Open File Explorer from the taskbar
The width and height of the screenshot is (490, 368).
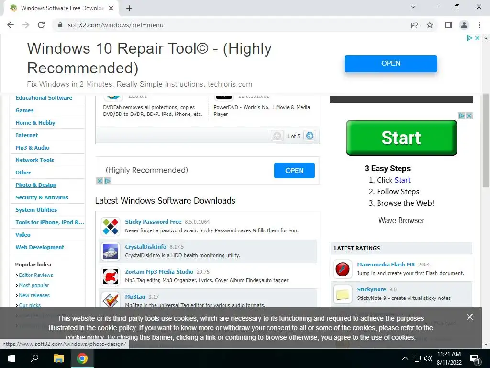point(58,358)
